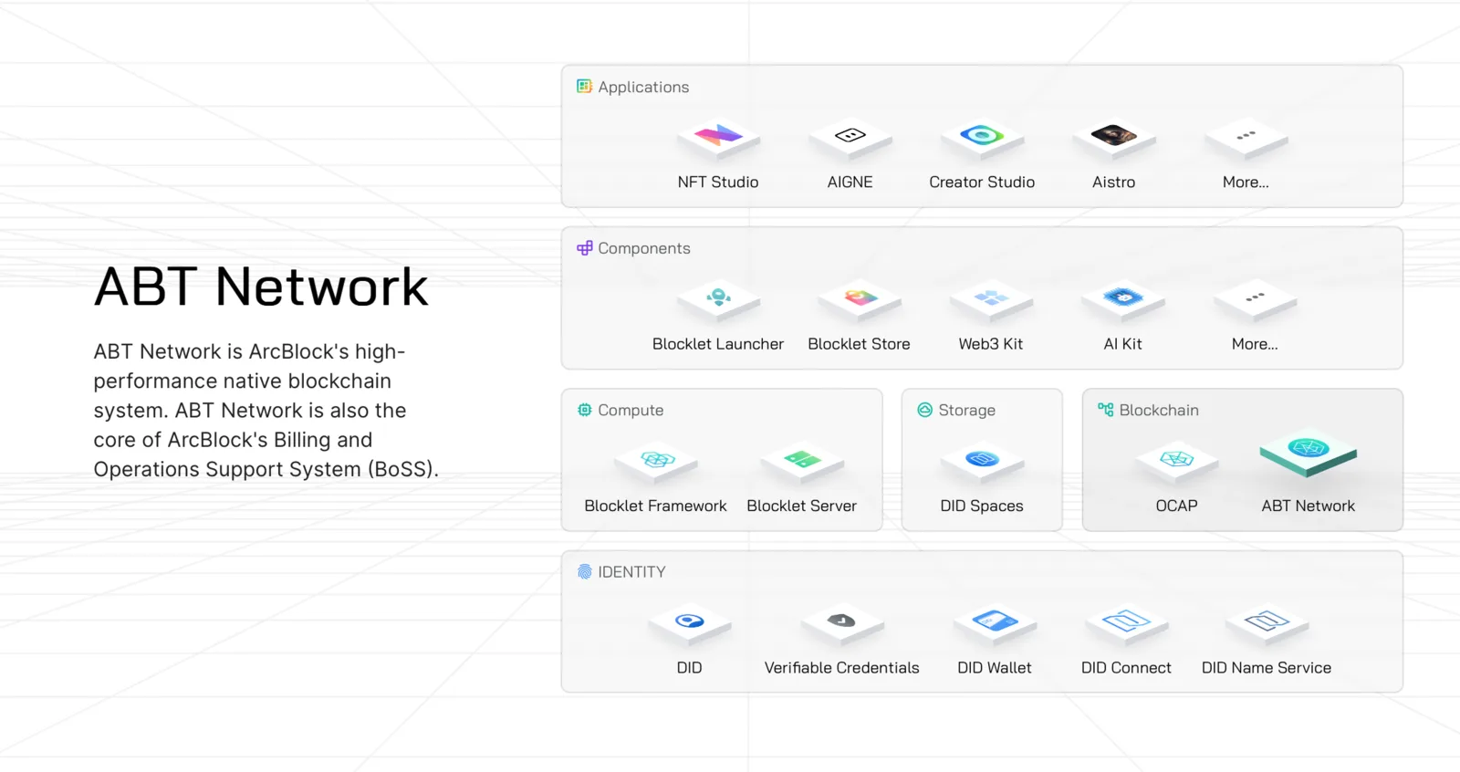Image resolution: width=1460 pixels, height=772 pixels.
Task: Open the OCAP blockchain icon
Action: point(1177,462)
